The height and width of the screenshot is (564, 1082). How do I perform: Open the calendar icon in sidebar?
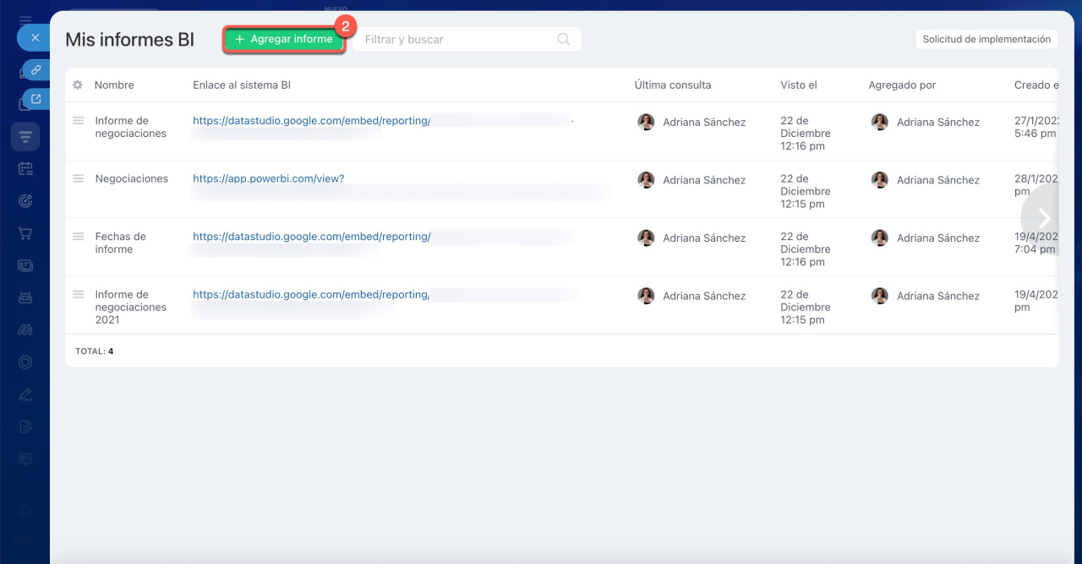coord(25,168)
